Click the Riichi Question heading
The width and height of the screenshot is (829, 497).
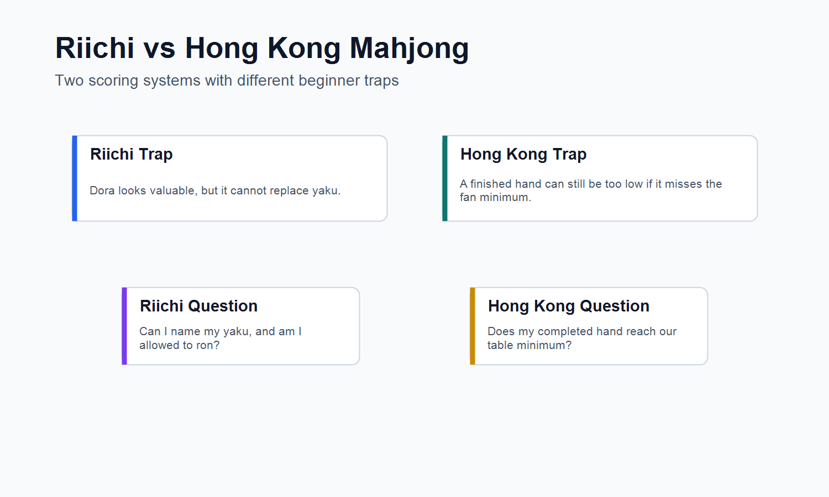click(x=199, y=306)
